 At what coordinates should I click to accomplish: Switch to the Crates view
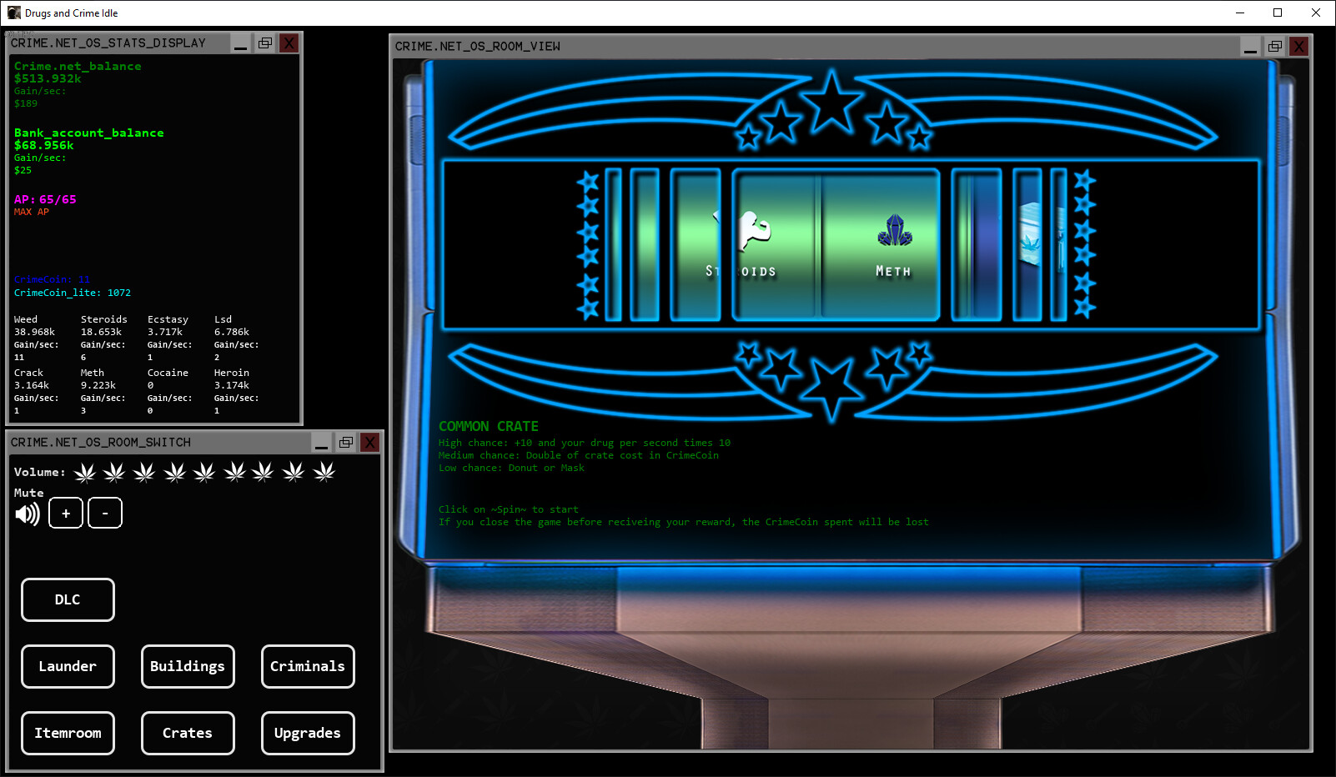(187, 733)
